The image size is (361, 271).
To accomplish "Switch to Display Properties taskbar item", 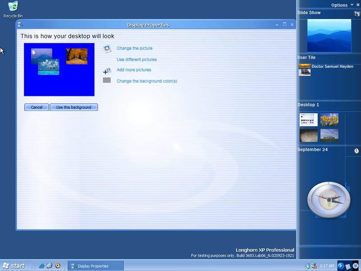I will (96, 266).
